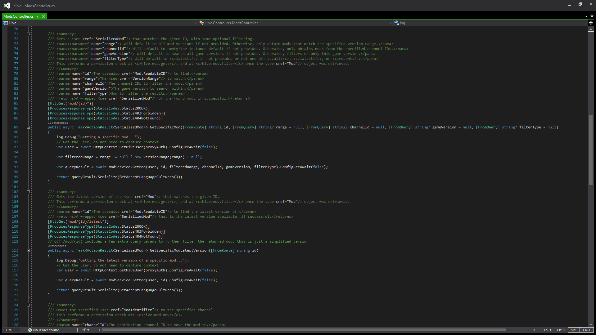
Task: Click 'VersionRange' type on line 95
Action: pos(156,157)
